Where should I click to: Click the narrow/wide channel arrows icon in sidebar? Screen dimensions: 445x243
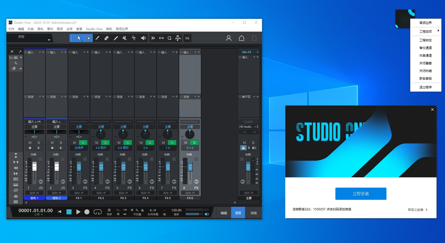(16, 162)
